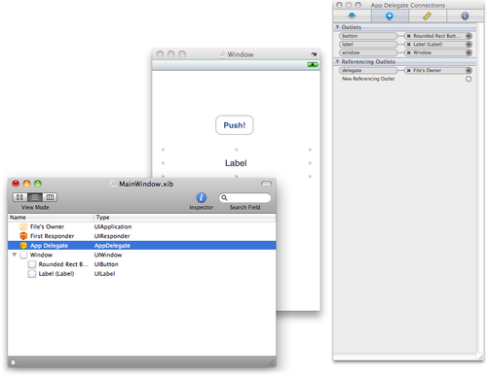
Task: Collapse the Referencing Outlets section
Action: (x=337, y=61)
